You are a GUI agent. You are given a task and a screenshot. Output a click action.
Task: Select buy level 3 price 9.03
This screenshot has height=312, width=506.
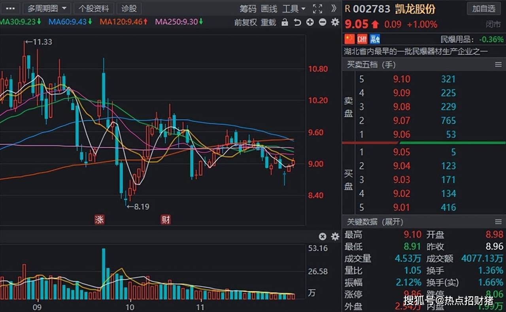[402, 180]
